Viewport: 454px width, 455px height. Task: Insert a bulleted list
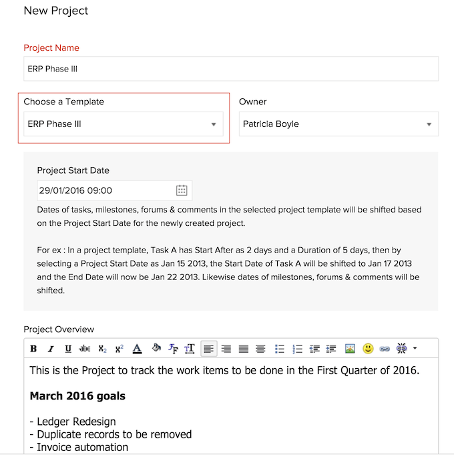click(x=280, y=349)
